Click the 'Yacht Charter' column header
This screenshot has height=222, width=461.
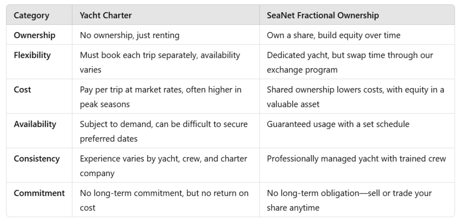click(x=105, y=15)
